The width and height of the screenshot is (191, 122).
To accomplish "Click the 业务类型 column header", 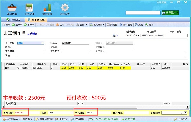I will [x=41, y=64].
